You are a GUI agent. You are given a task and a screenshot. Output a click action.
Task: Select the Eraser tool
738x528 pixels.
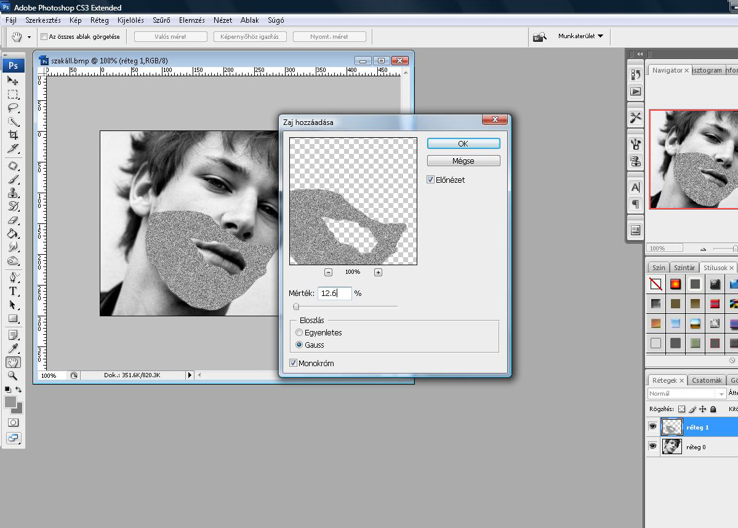[13, 220]
